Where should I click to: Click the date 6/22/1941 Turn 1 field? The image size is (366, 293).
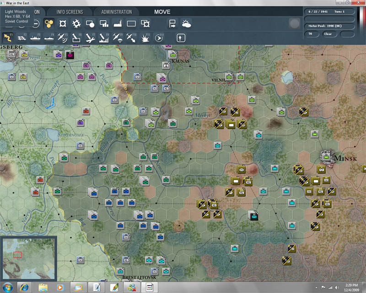click(329, 11)
